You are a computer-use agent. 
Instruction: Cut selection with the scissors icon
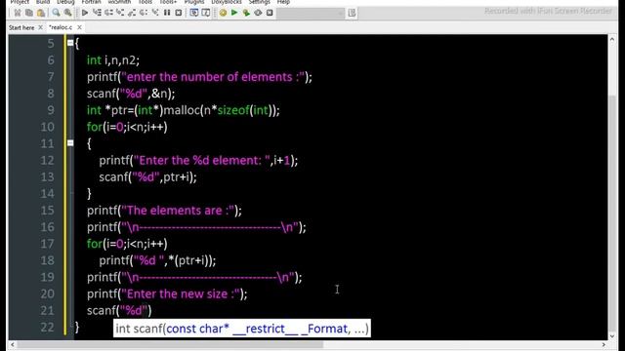click(x=18, y=13)
